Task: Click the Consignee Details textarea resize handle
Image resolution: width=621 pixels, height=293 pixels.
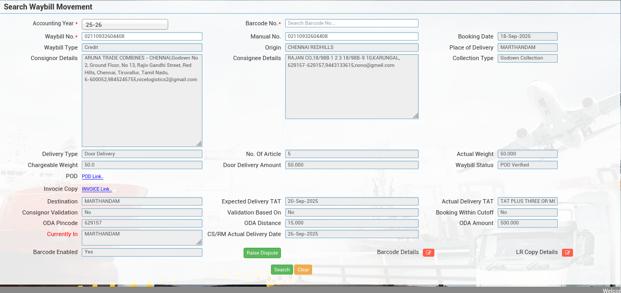Action: tap(415, 115)
